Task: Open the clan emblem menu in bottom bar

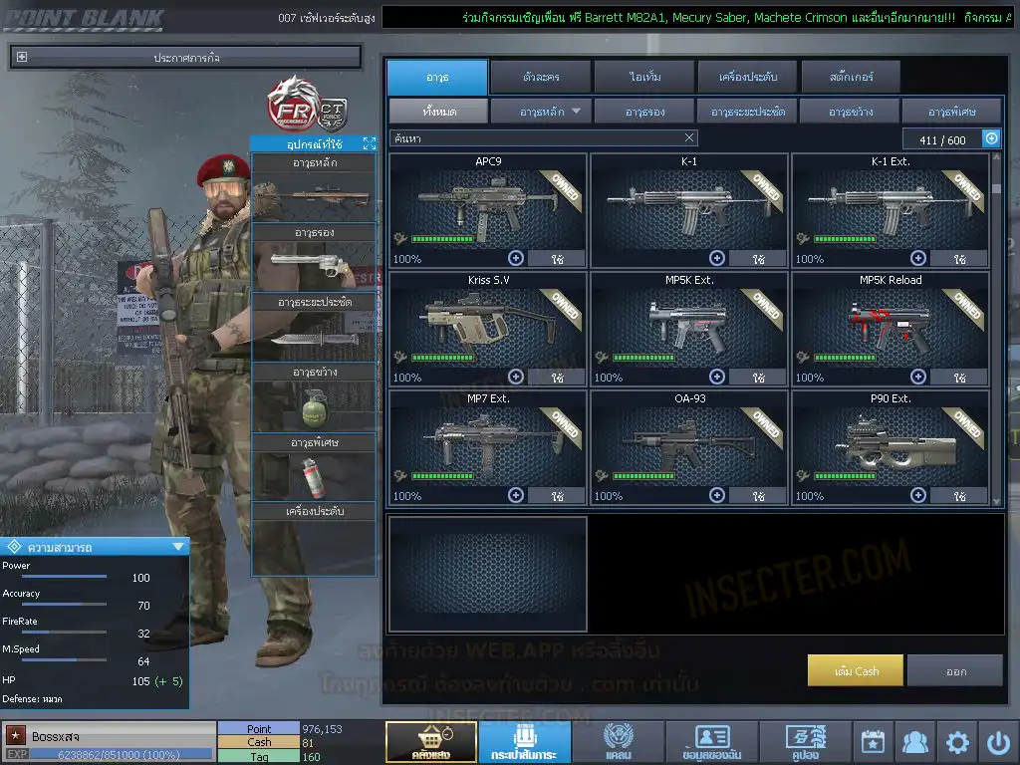Action: [618, 742]
